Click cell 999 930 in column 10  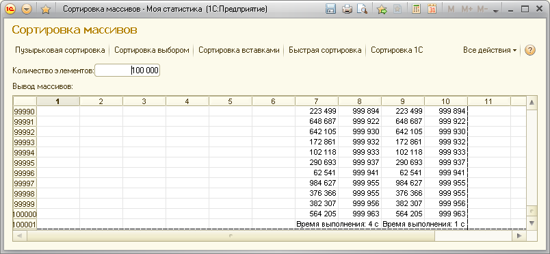click(446, 131)
